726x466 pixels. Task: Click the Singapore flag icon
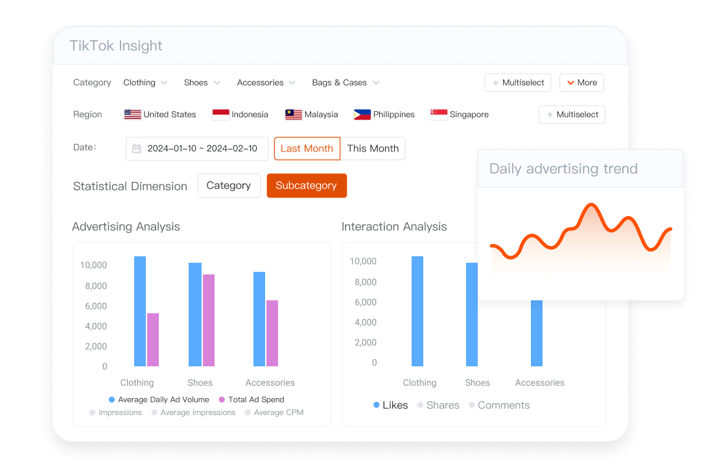439,114
